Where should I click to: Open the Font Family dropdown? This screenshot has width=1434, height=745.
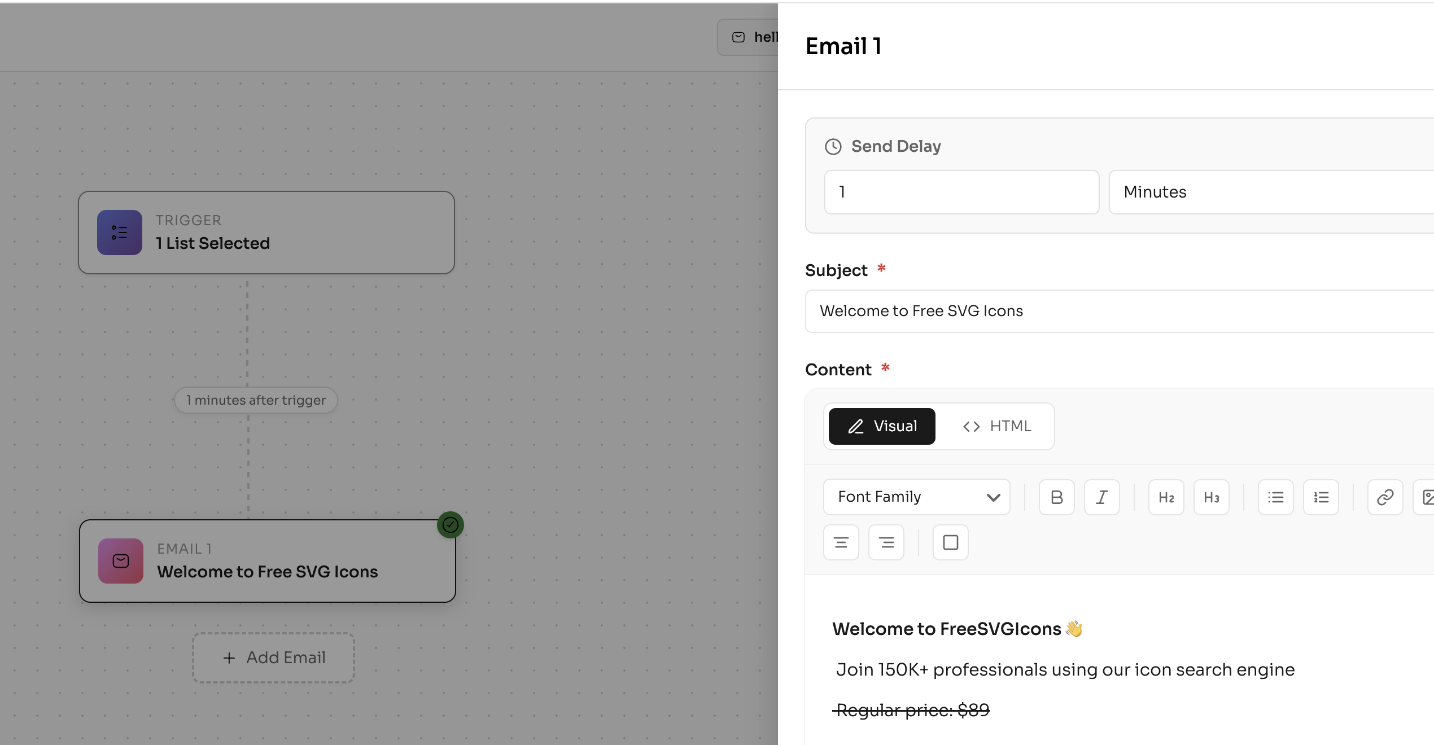click(x=916, y=497)
